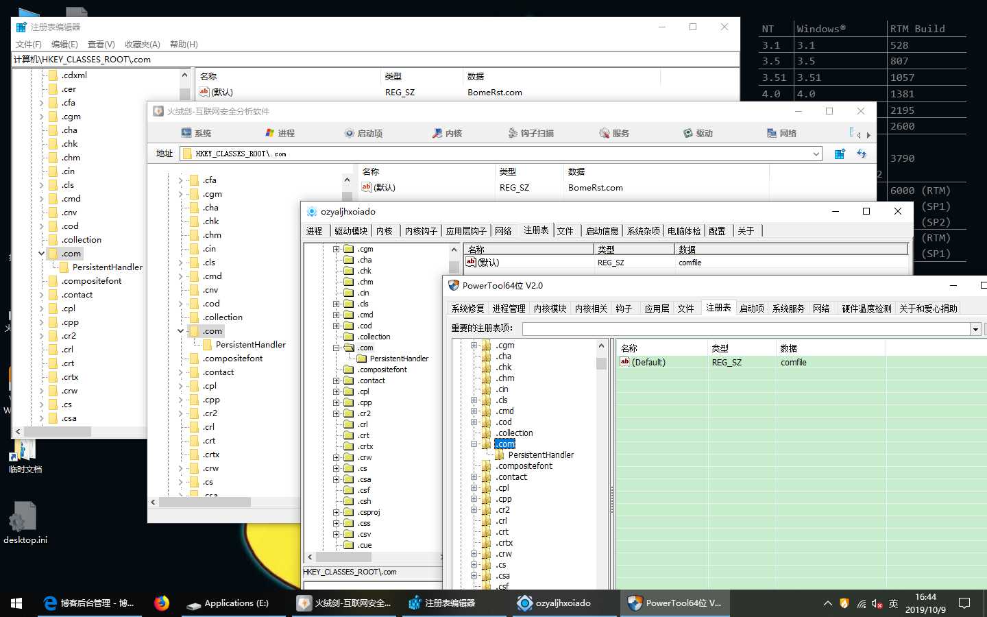Click the .com folder icon in PowerTool tree
Image resolution: width=987 pixels, height=617 pixels.
(487, 444)
